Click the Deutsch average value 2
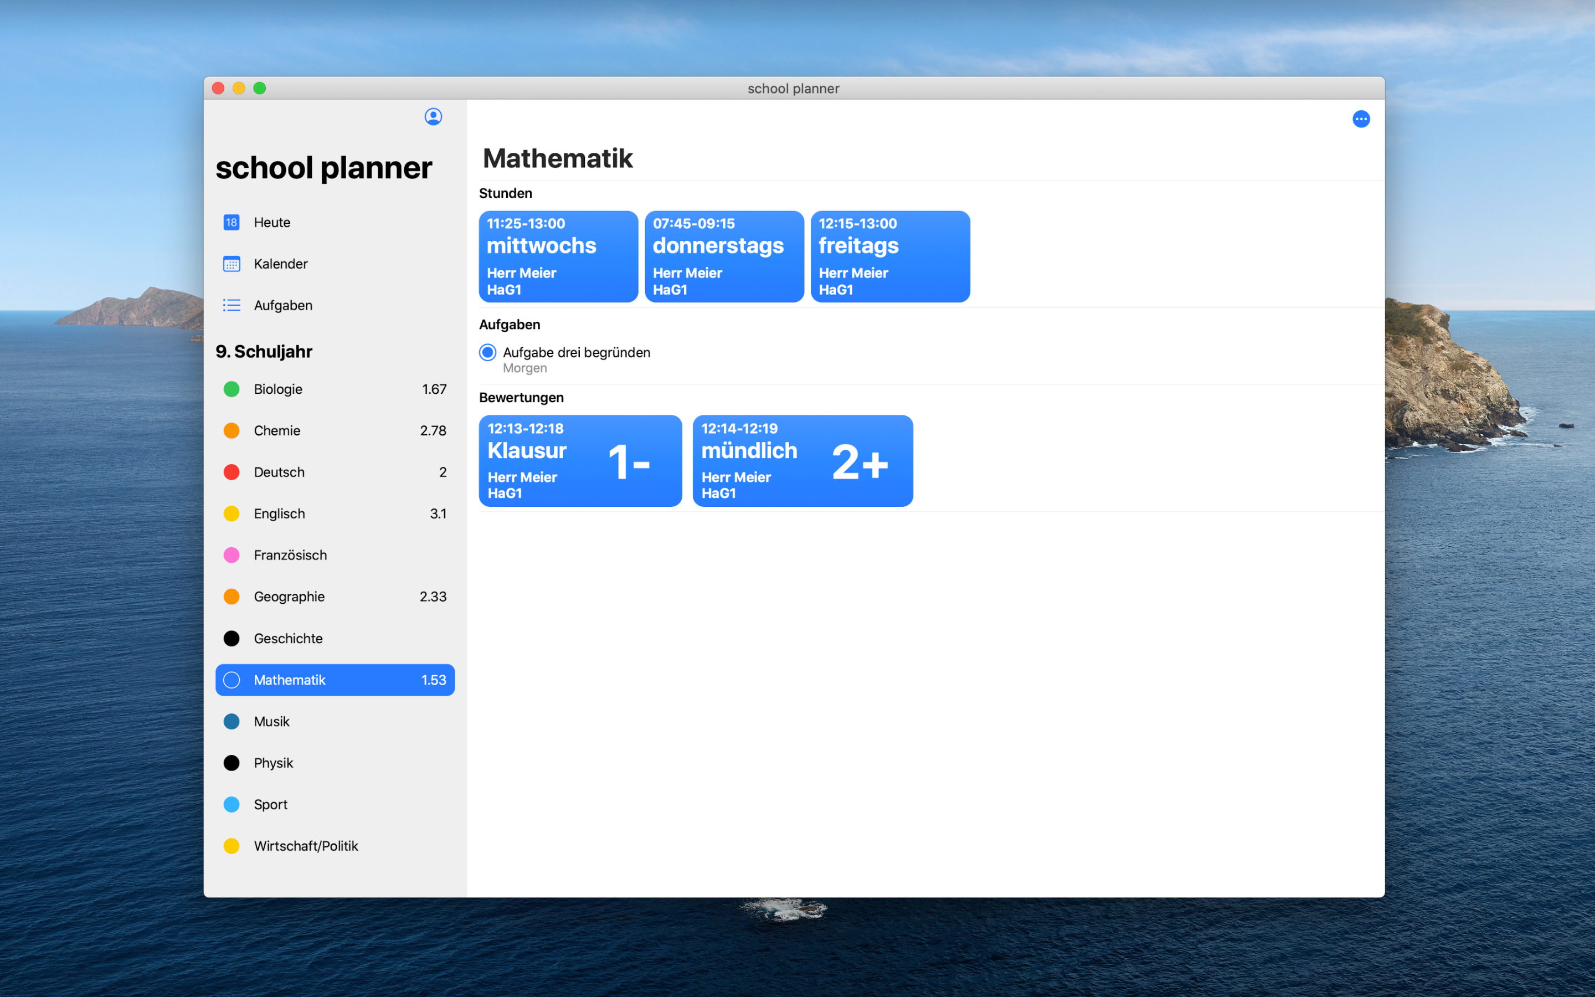 [443, 472]
